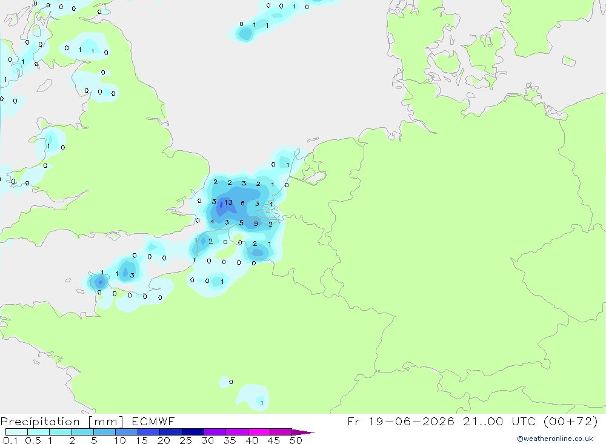606x444 pixels.
Task: Click the 'ECMWF' model label
Action: point(153,421)
